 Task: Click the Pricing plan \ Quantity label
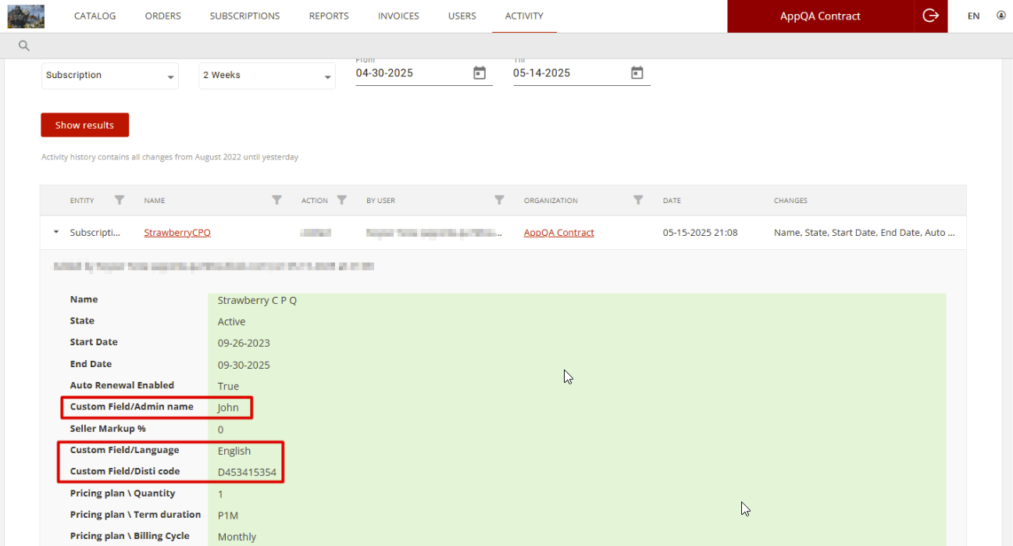pyautogui.click(x=123, y=493)
